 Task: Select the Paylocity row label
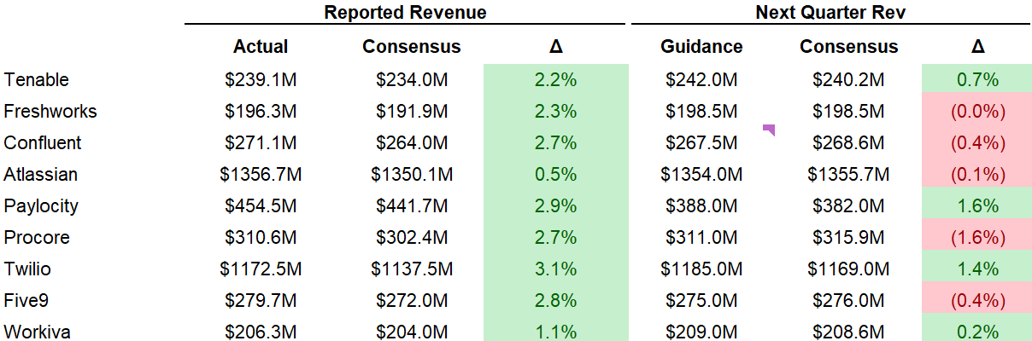click(41, 205)
